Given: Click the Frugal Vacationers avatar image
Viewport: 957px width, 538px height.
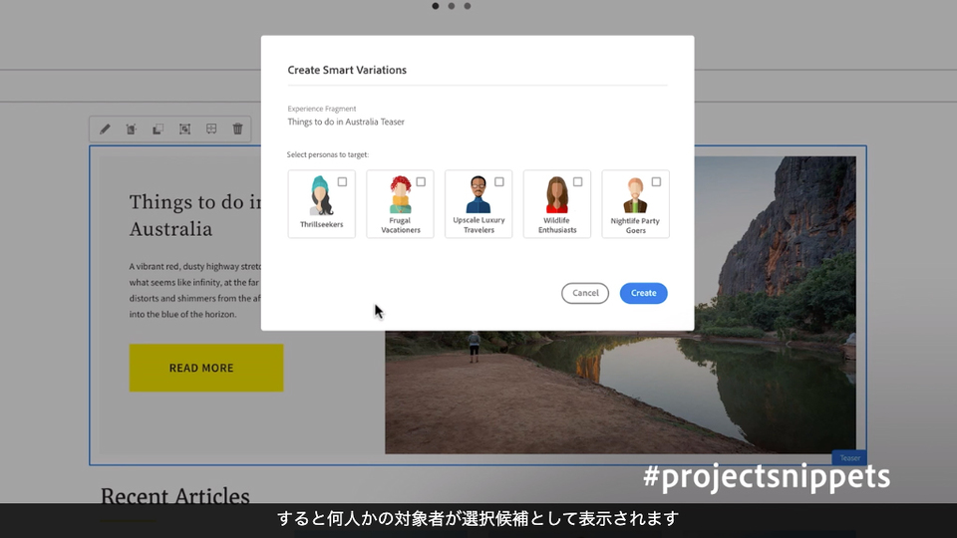Looking at the screenshot, I should 401,194.
